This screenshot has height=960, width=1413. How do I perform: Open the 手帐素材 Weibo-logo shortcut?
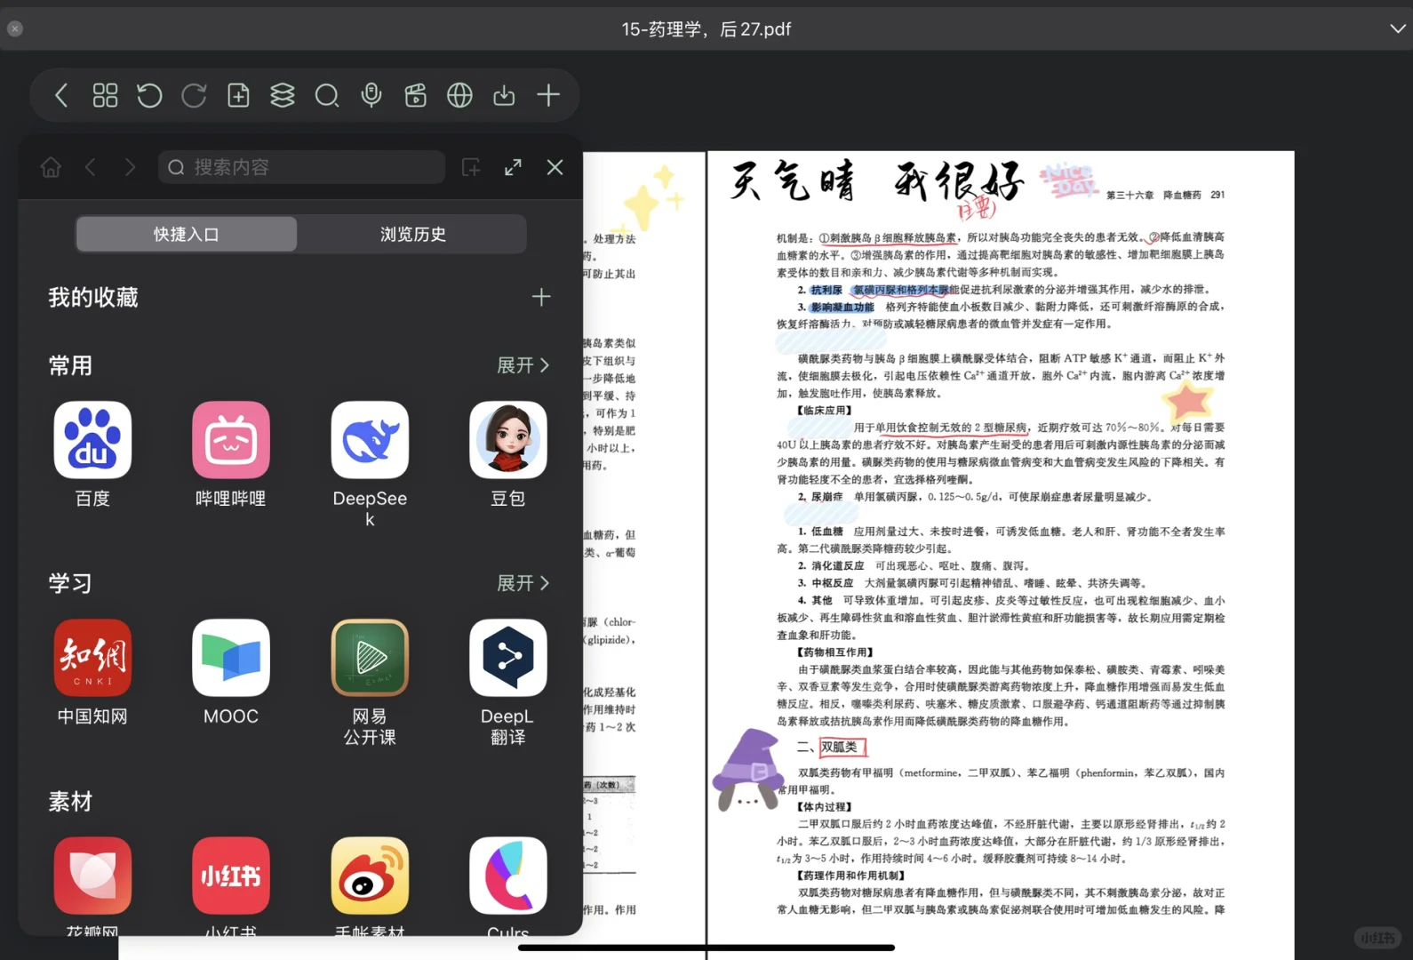click(x=370, y=886)
